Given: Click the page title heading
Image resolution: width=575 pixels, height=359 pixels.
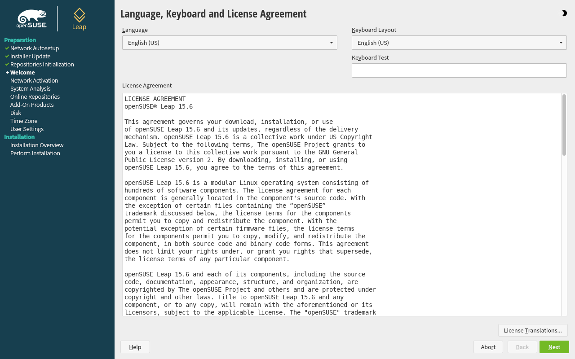Looking at the screenshot, I should 213,13.
